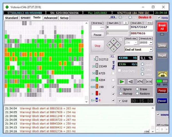The width and height of the screenshot is (172, 137).
Task: Click the block grid scroll-down arrow
Action: pyautogui.click(x=87, y=102)
